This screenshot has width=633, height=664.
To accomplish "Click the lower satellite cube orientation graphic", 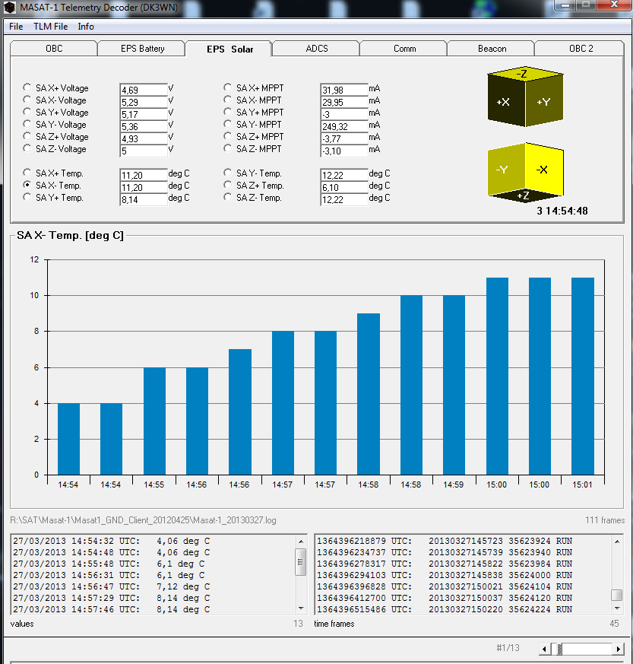I will (x=524, y=173).
